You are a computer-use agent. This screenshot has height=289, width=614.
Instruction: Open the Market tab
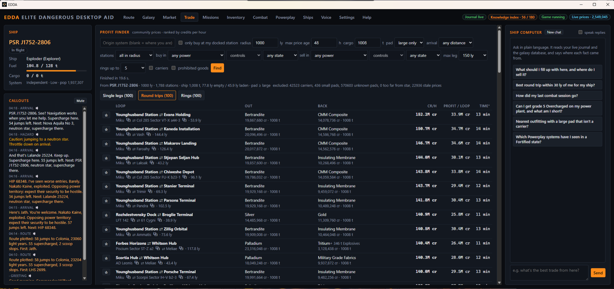pyautogui.click(x=169, y=17)
